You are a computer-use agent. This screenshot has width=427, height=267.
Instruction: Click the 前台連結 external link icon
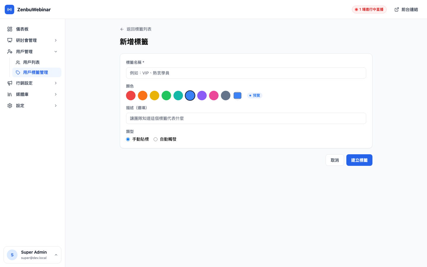[x=396, y=9]
